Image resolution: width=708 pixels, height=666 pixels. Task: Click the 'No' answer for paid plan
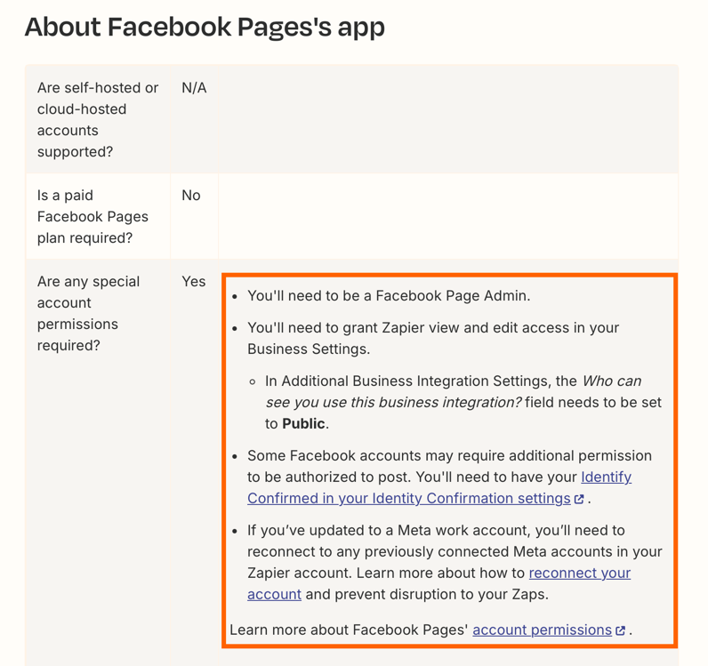[x=191, y=195]
